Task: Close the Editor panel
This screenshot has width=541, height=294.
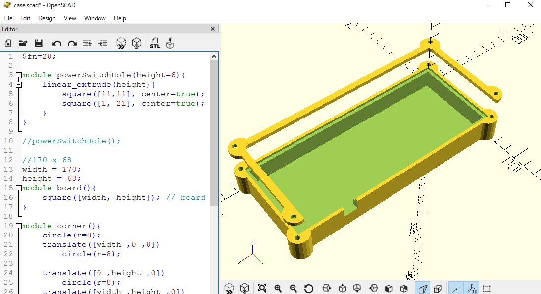Action: 213,29
